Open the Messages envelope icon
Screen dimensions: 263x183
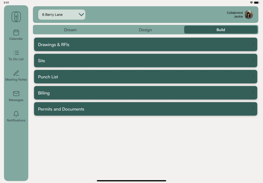[x=16, y=94]
